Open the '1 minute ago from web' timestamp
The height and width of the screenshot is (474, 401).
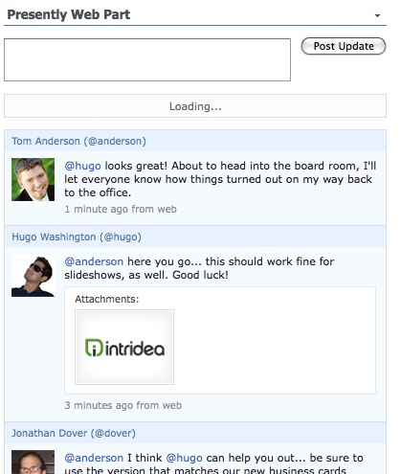pos(121,209)
